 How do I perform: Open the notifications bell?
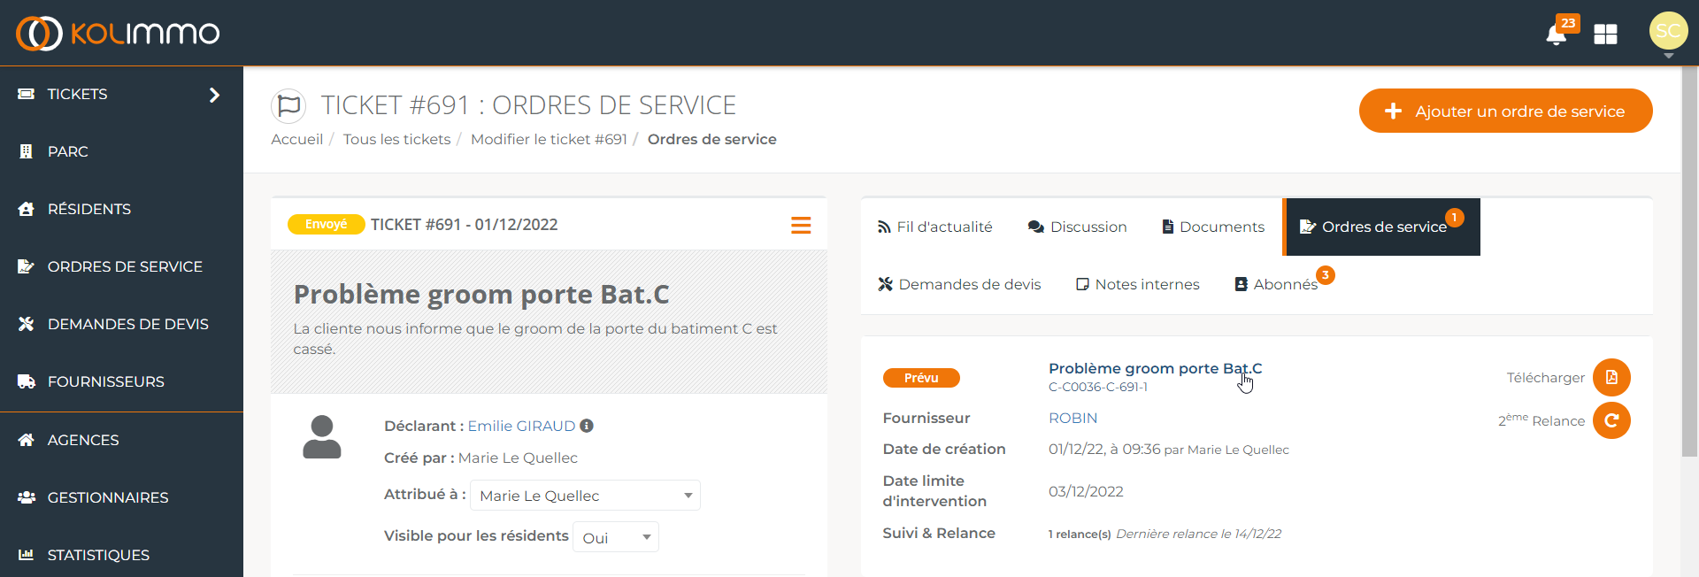[1557, 35]
